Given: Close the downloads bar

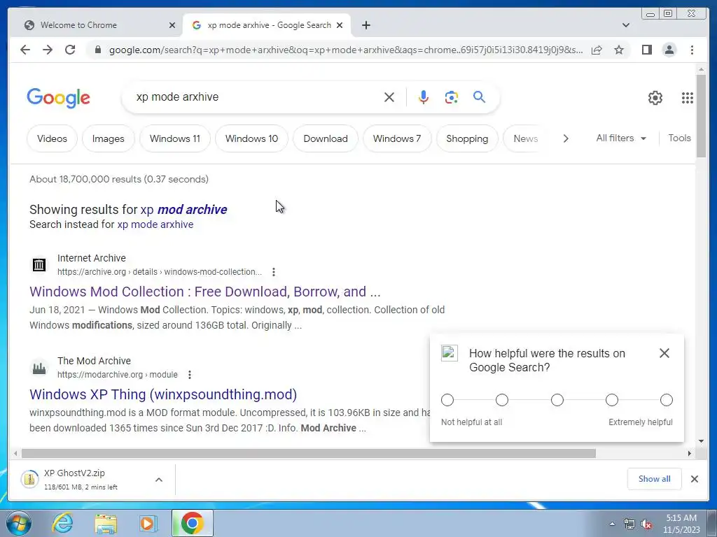Looking at the screenshot, I should tap(695, 479).
